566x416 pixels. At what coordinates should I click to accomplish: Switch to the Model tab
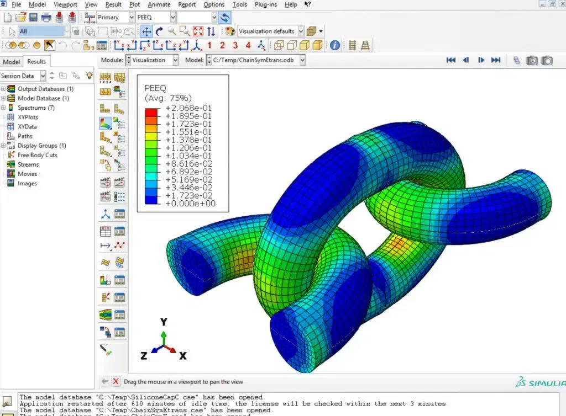click(x=11, y=62)
